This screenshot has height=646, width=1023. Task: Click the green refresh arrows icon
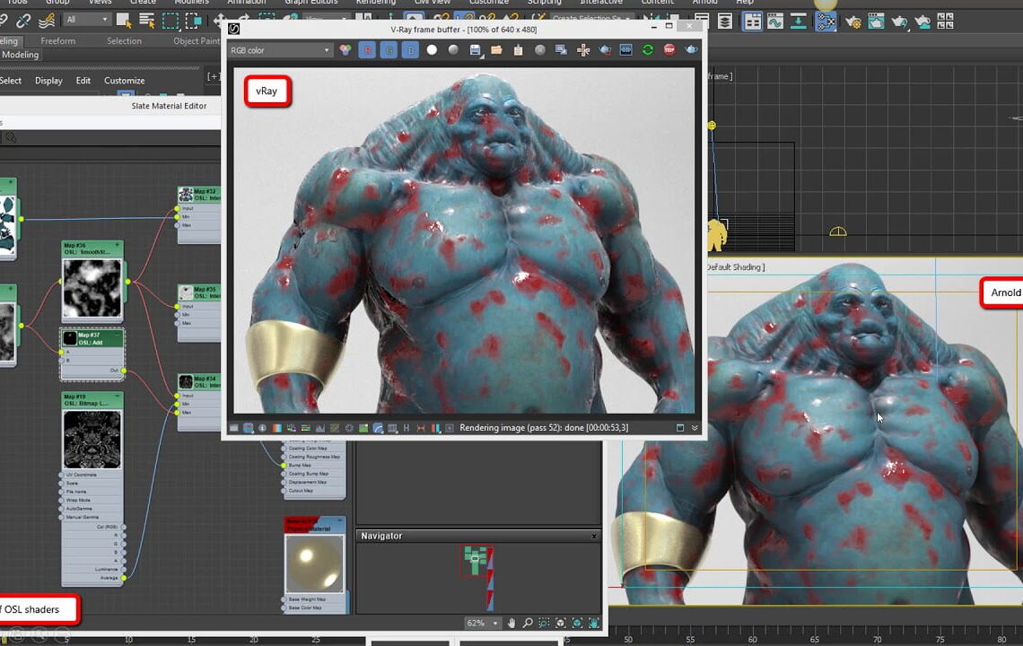coord(648,50)
